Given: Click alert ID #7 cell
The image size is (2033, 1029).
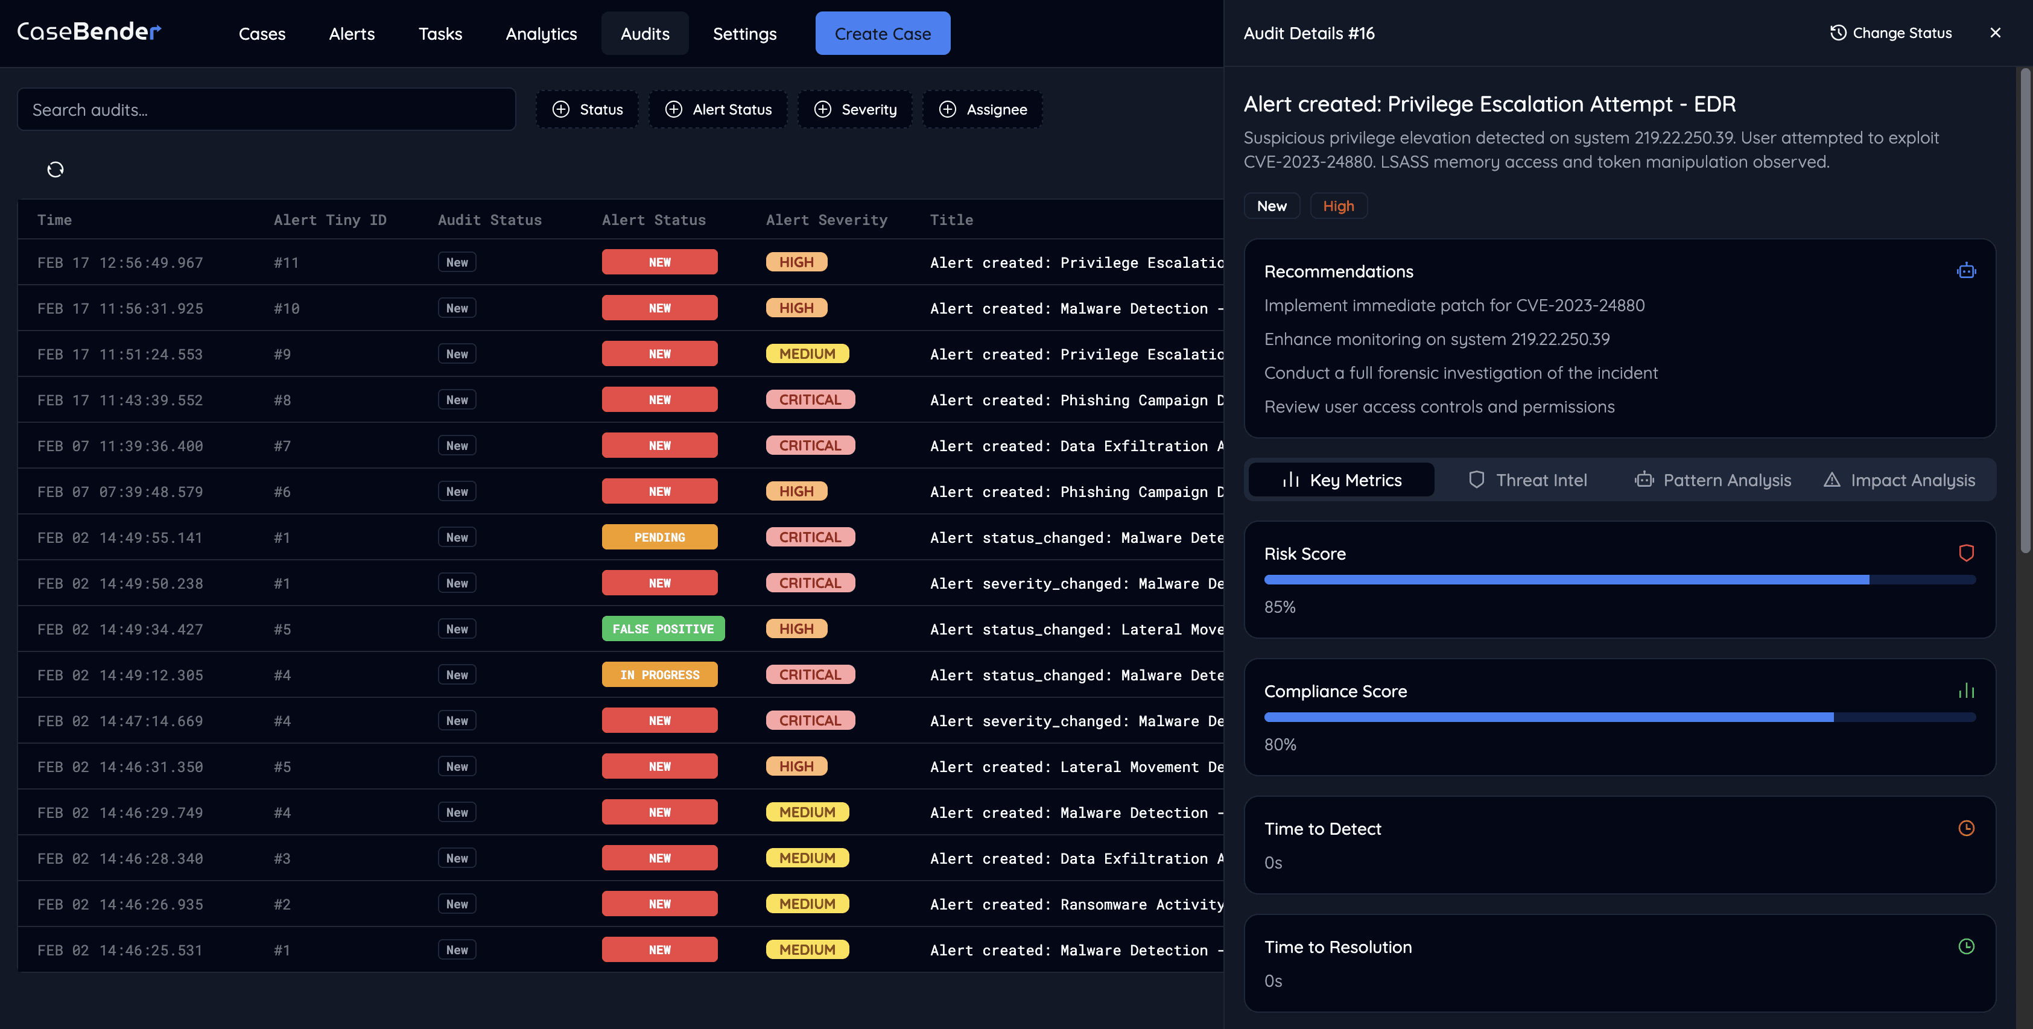Looking at the screenshot, I should [x=282, y=446].
